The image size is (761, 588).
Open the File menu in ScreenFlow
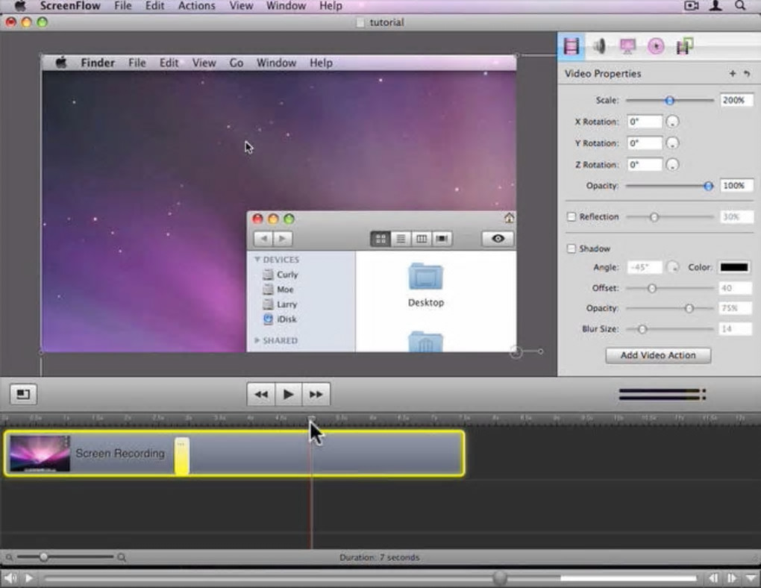pyautogui.click(x=123, y=6)
